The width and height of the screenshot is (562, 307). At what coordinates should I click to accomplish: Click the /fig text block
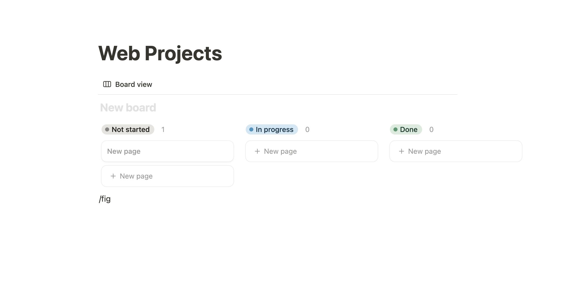pos(105,199)
